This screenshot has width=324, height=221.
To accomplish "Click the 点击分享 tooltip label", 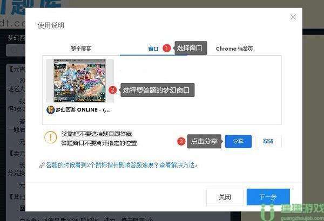I will point(204,141).
